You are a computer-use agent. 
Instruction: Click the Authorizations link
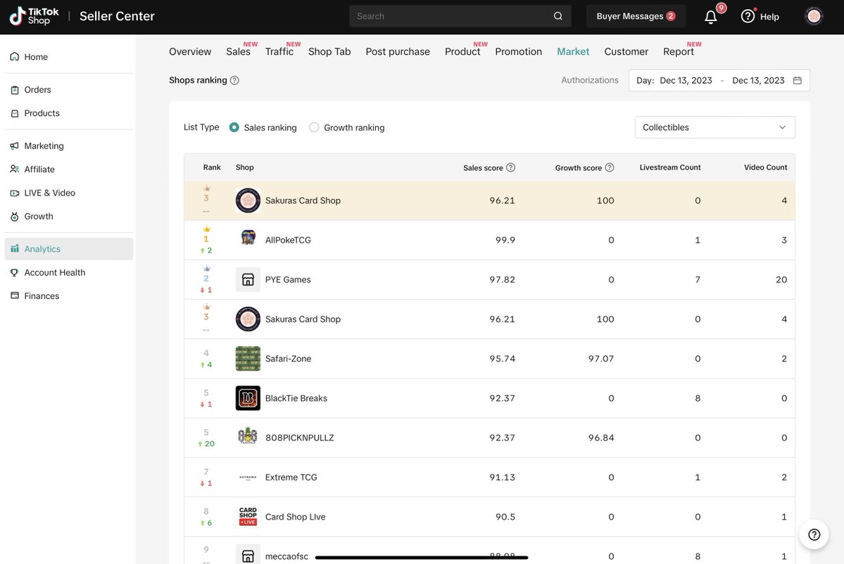(589, 80)
